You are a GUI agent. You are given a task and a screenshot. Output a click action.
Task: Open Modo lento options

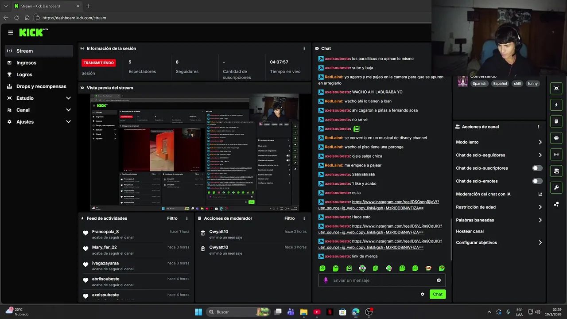499,142
